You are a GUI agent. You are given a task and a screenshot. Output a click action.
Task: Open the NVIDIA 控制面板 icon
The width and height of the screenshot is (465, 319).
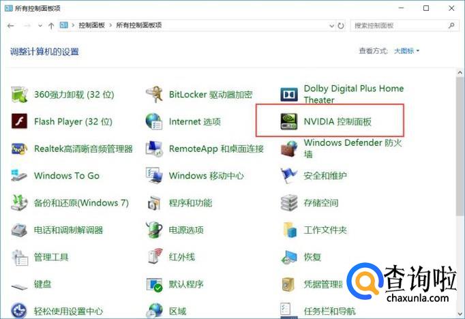click(x=289, y=121)
